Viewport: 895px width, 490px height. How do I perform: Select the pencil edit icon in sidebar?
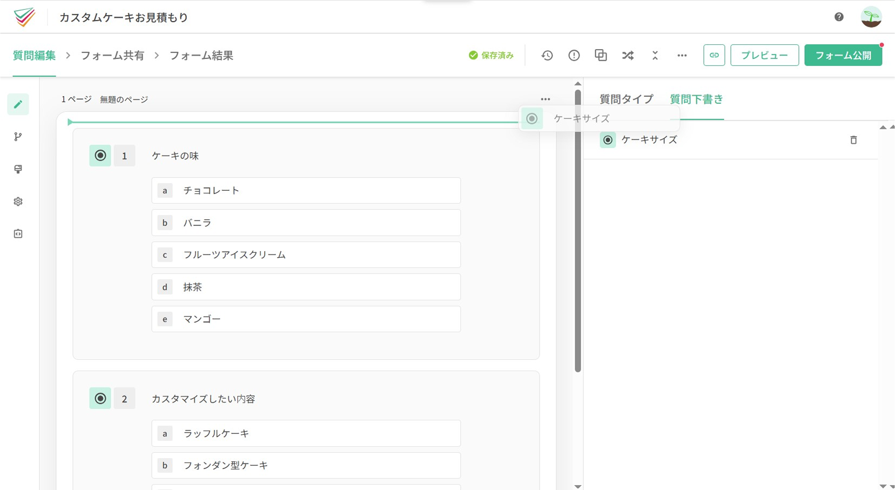tap(18, 104)
